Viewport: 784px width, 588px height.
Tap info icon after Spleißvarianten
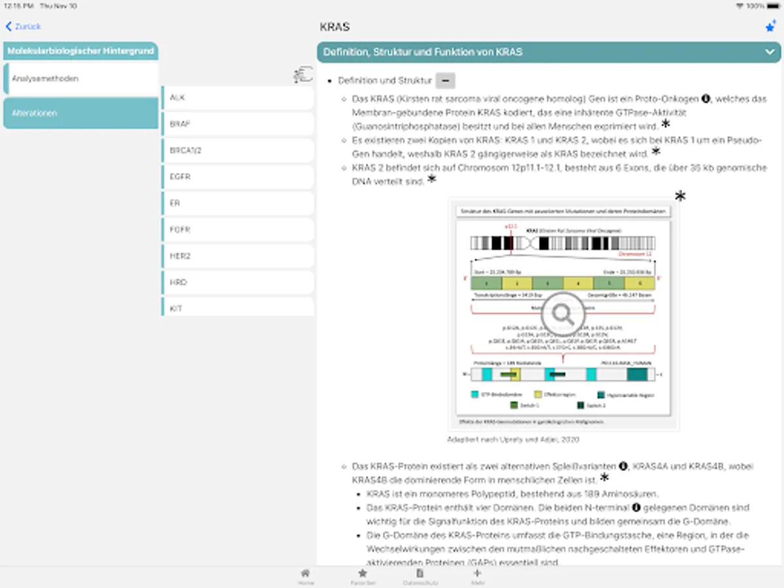click(623, 466)
